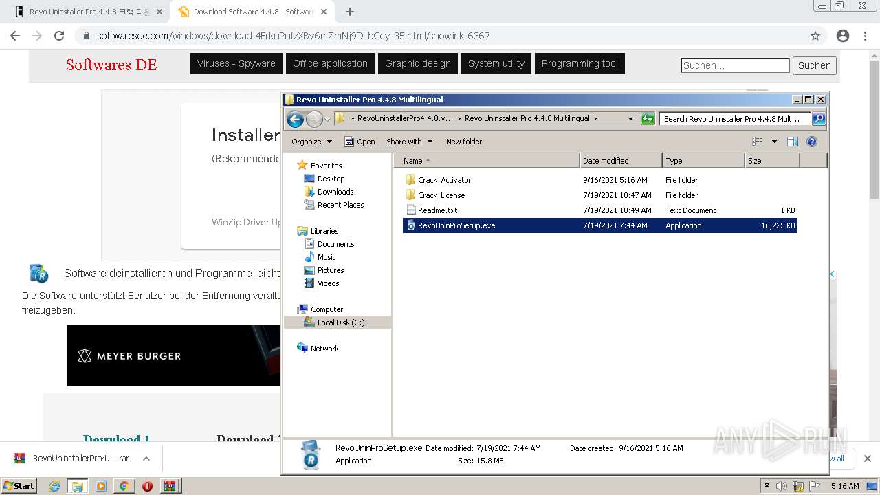880x495 pixels.
Task: Click the volume icon in system tray
Action: [782, 486]
